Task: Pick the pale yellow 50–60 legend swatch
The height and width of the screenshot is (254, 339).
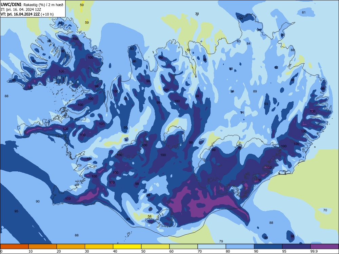Action: click(155, 247)
